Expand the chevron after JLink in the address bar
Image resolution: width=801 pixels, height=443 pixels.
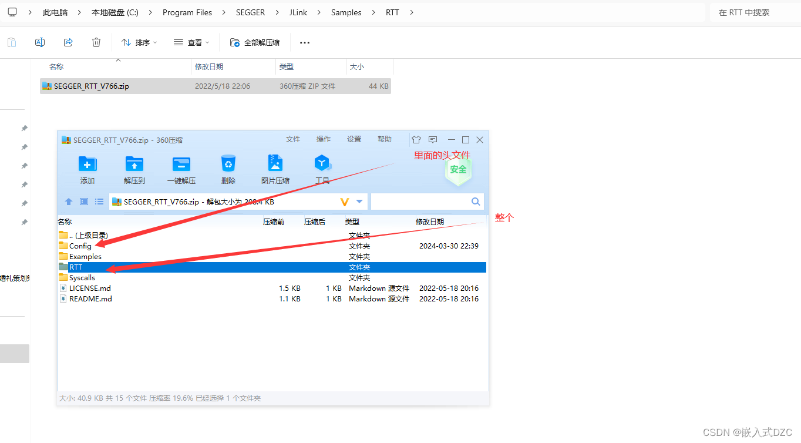(319, 12)
